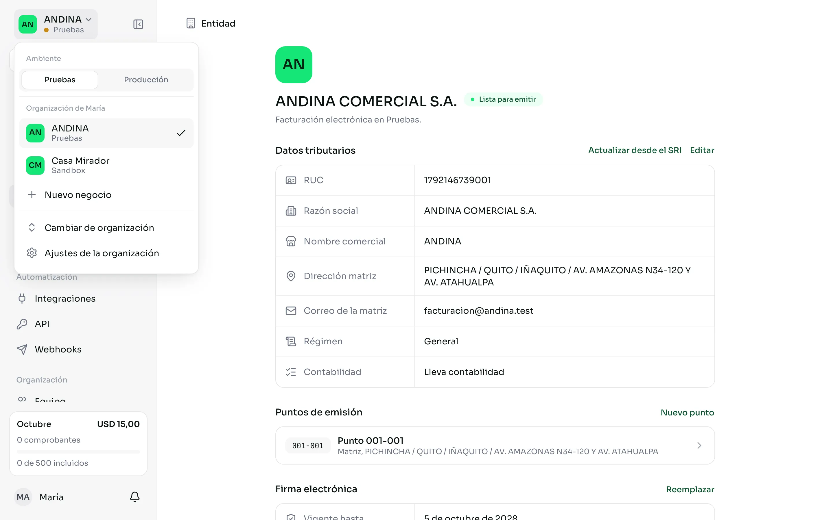Viewport: 833px width, 520px height.
Task: Click the gear icon for organization settings
Action: (x=32, y=253)
